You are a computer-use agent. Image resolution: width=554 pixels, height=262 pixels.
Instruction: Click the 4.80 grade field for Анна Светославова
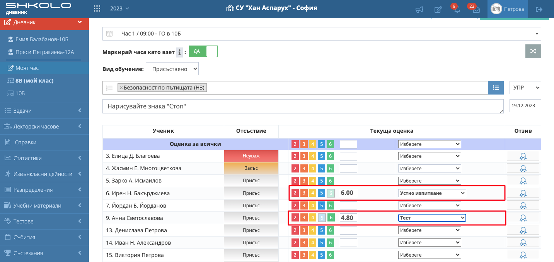tap(348, 218)
